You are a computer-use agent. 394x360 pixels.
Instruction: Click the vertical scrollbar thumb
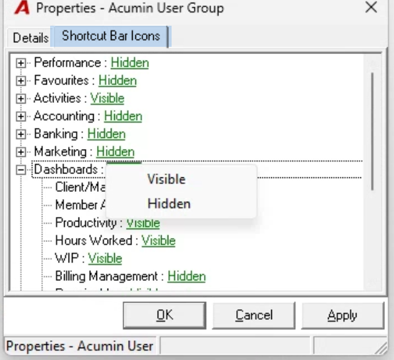372,131
